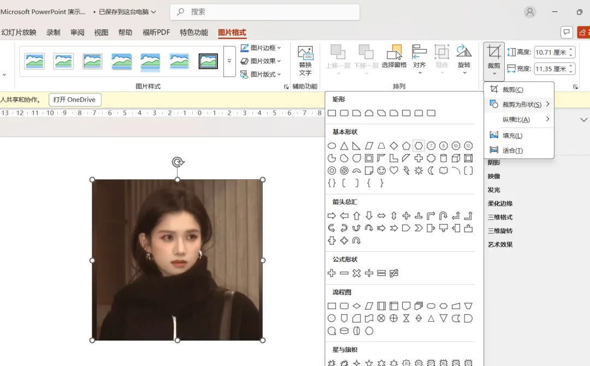Click the highlighted hexagon shape
The height and width of the screenshot is (366, 590).
[x=418, y=146]
